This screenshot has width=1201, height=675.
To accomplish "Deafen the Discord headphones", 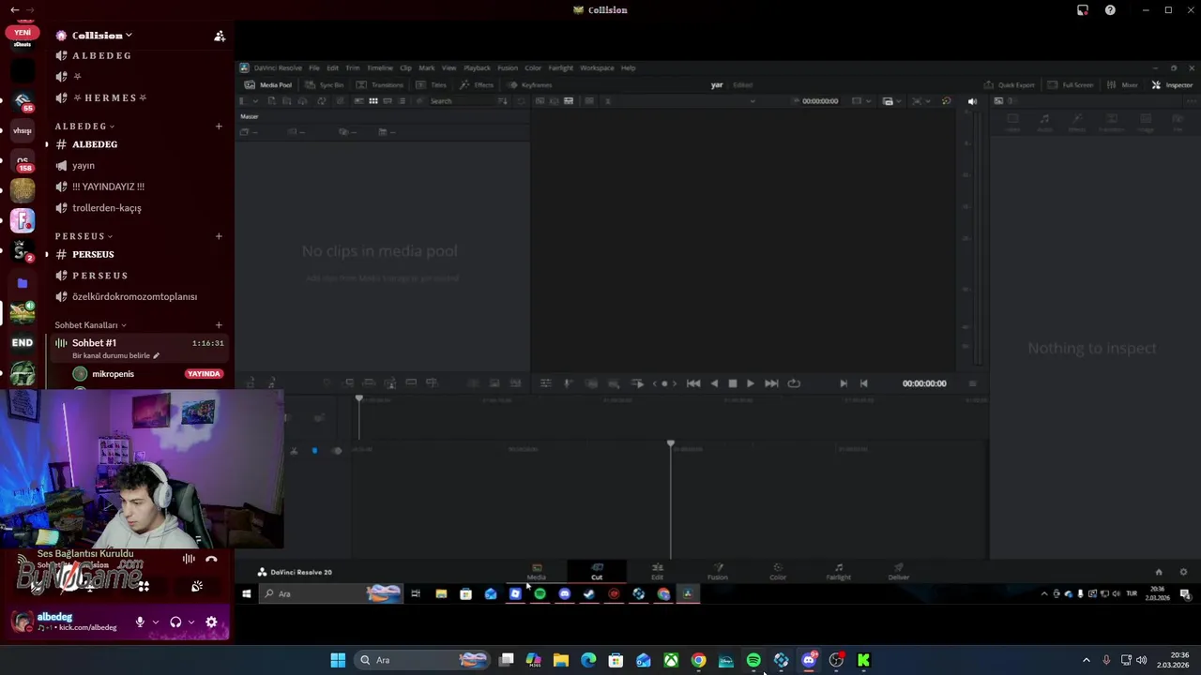I will pos(175,622).
